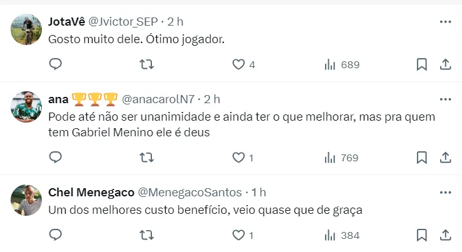Open @Jvictor_SEP profile handle link
Viewport: 462px width, 252px height.
tap(123, 21)
